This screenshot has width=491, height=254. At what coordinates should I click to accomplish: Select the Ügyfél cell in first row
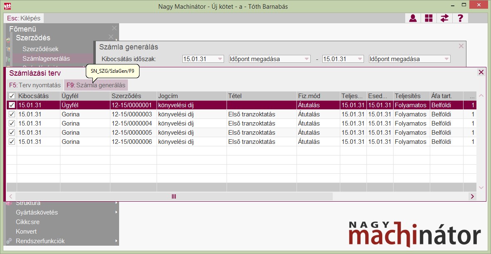coord(85,105)
